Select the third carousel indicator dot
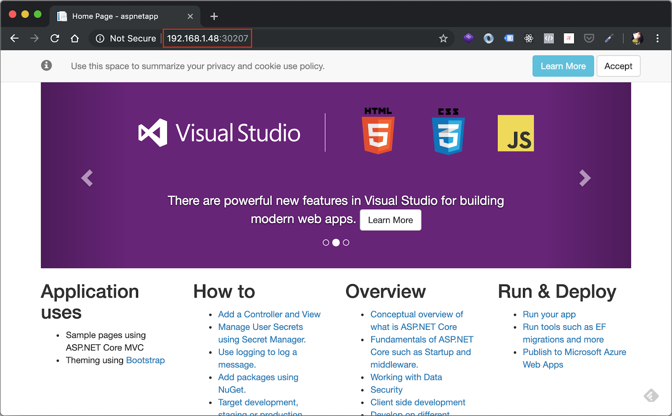 [346, 242]
